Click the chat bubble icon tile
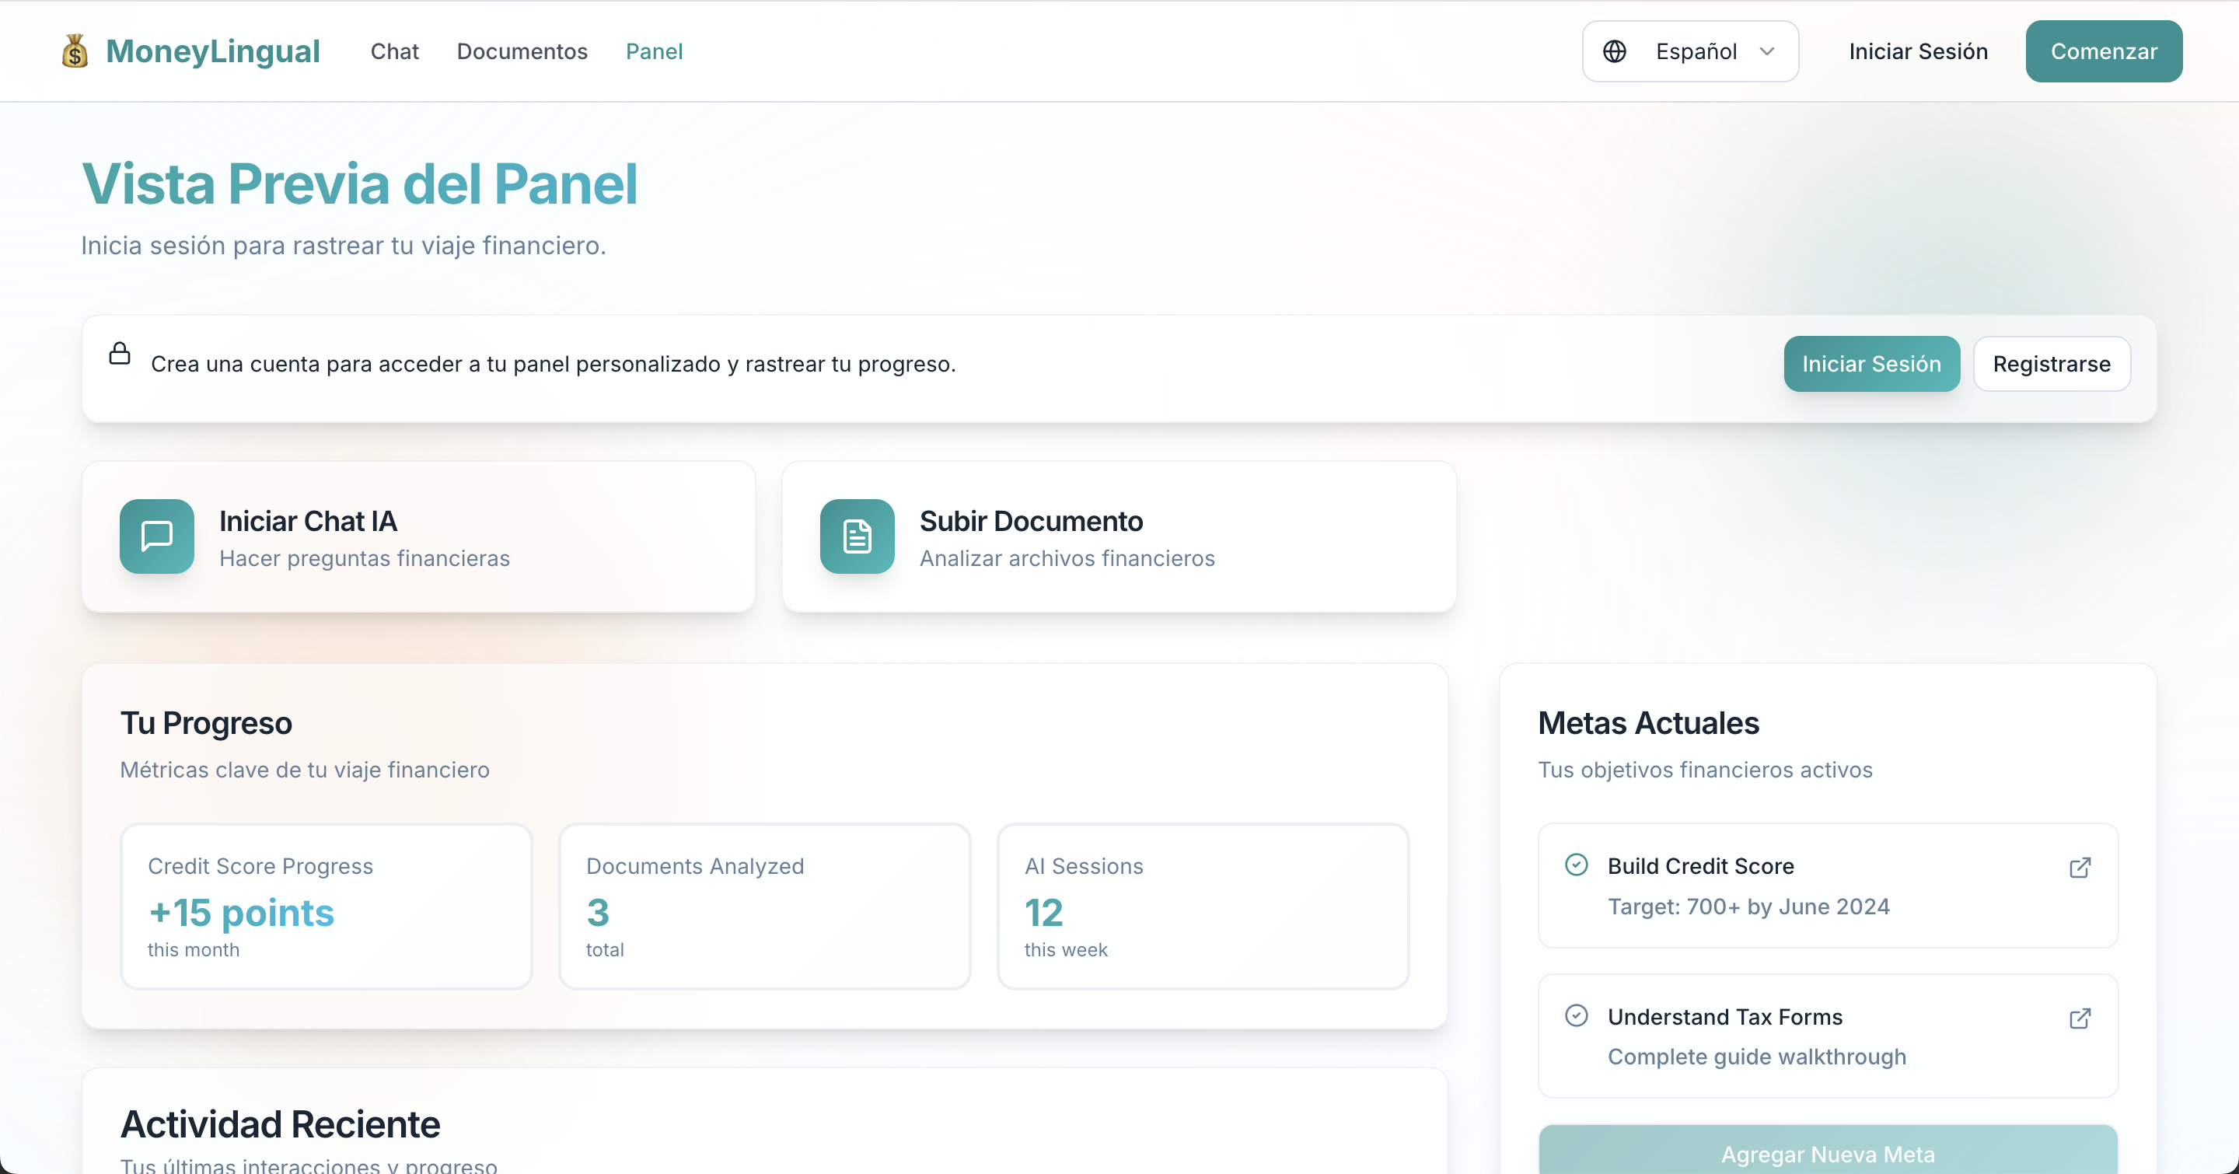 (157, 536)
